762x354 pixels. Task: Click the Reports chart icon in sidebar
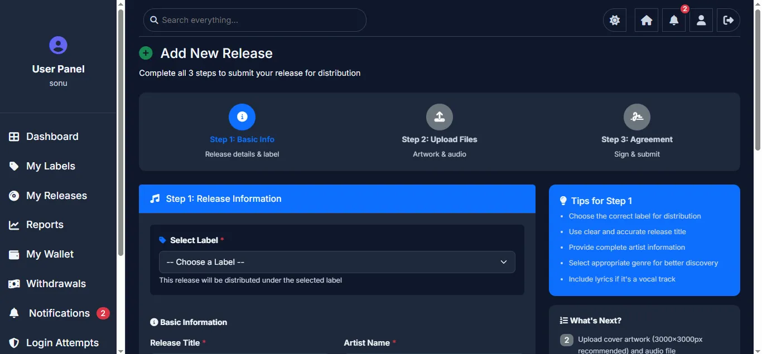pos(14,225)
